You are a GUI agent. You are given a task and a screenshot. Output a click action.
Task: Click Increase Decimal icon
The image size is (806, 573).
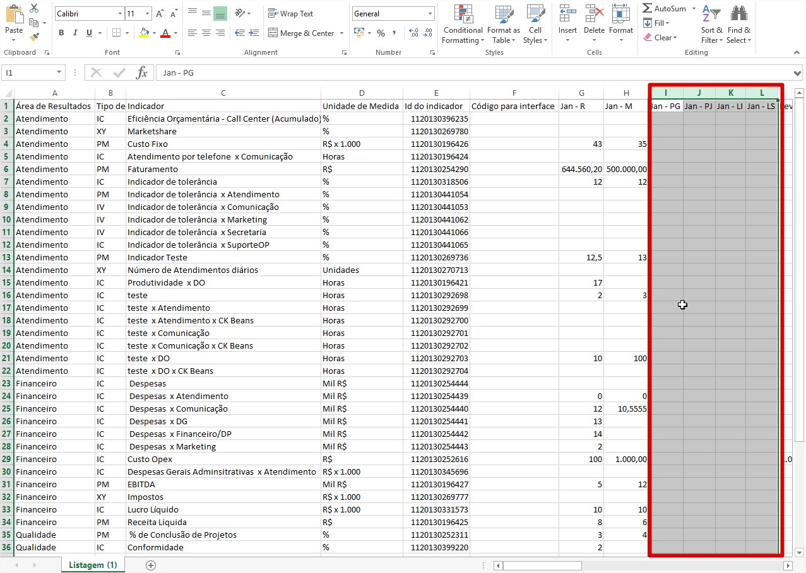[x=413, y=33]
